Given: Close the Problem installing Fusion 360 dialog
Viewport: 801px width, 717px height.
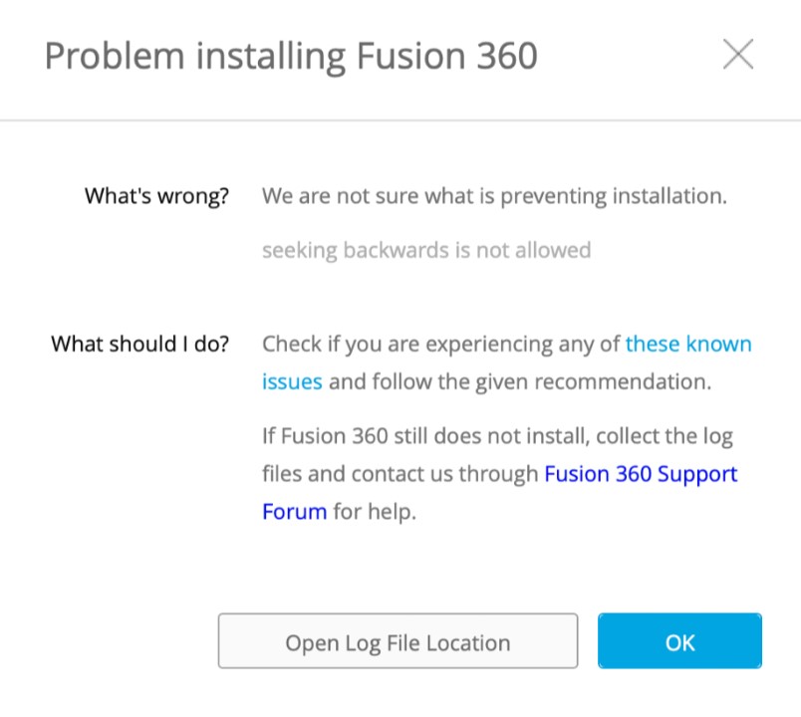Looking at the screenshot, I should tap(737, 55).
